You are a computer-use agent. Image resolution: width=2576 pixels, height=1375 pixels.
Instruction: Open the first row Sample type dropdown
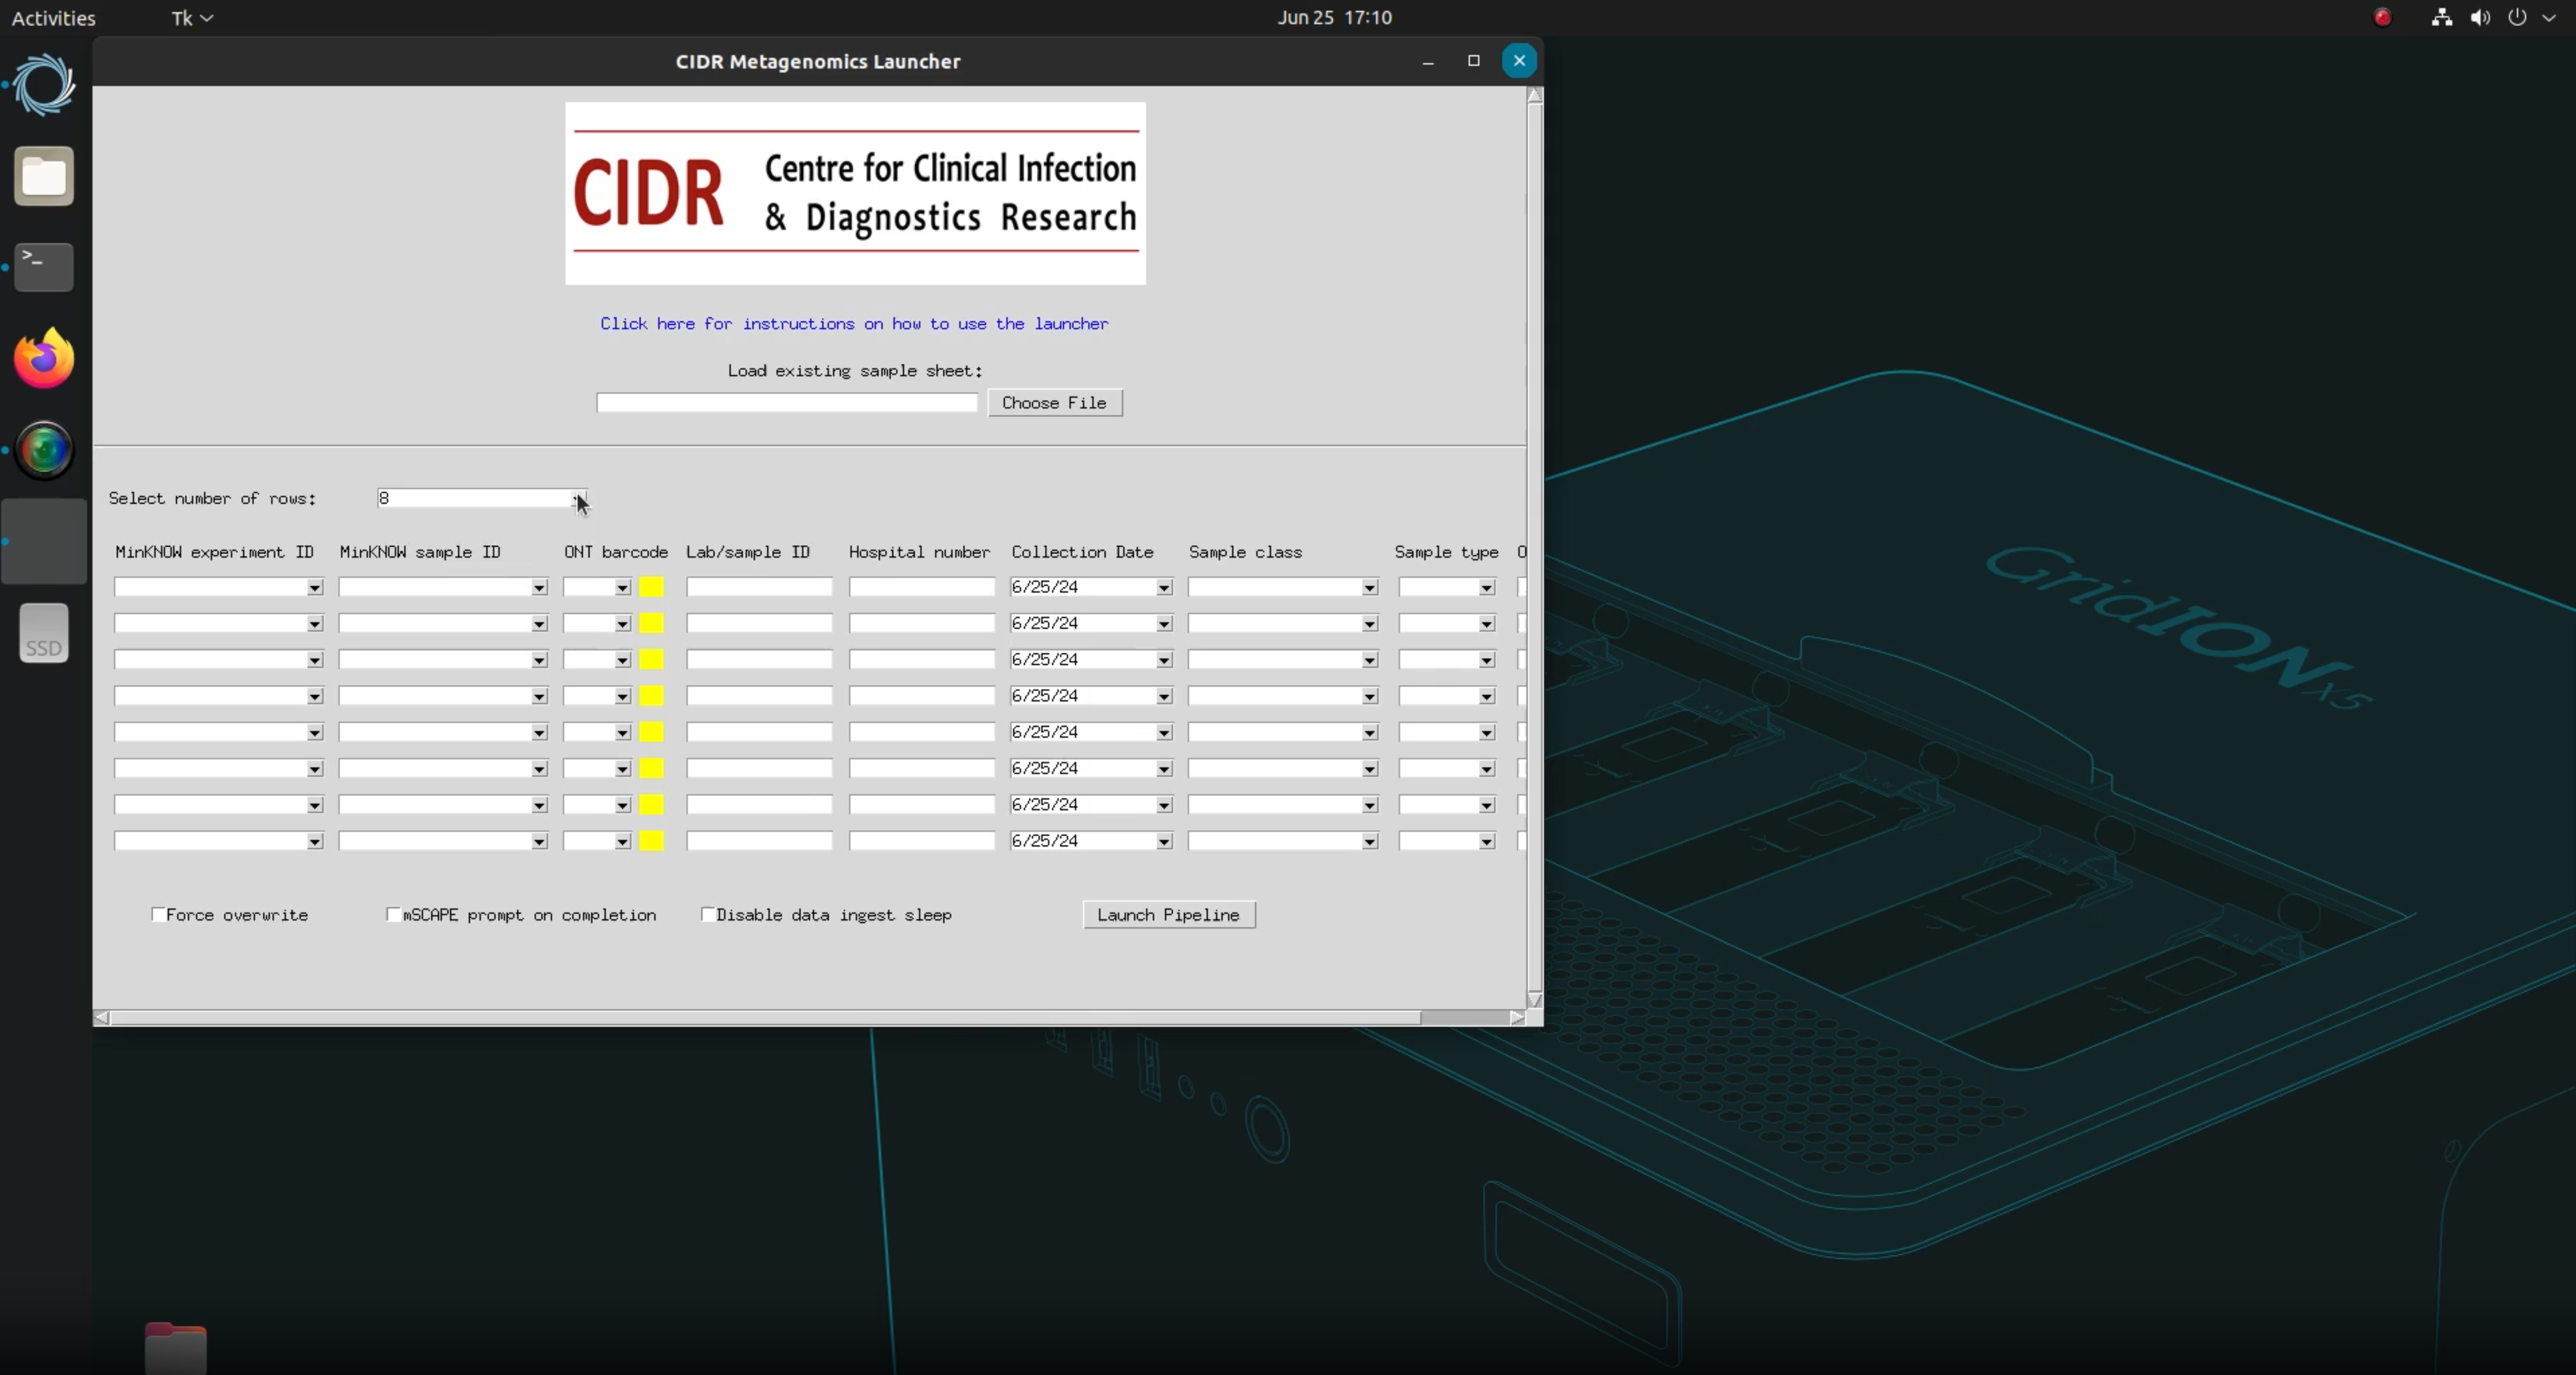click(1487, 587)
